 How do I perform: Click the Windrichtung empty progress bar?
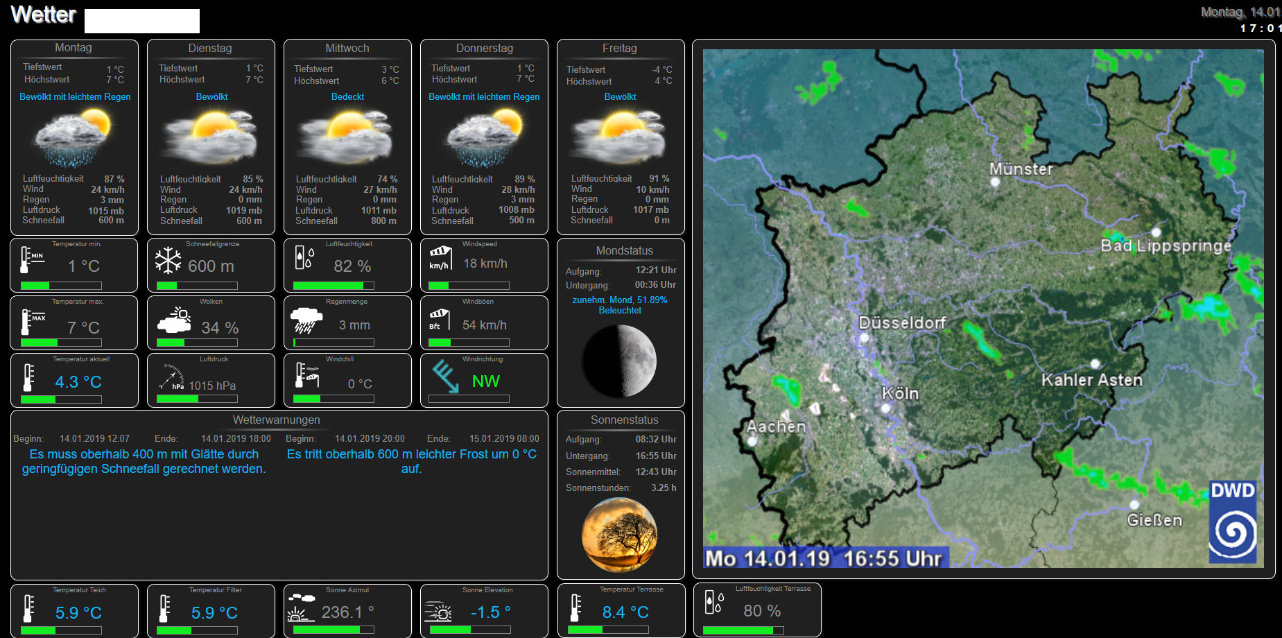tap(469, 399)
